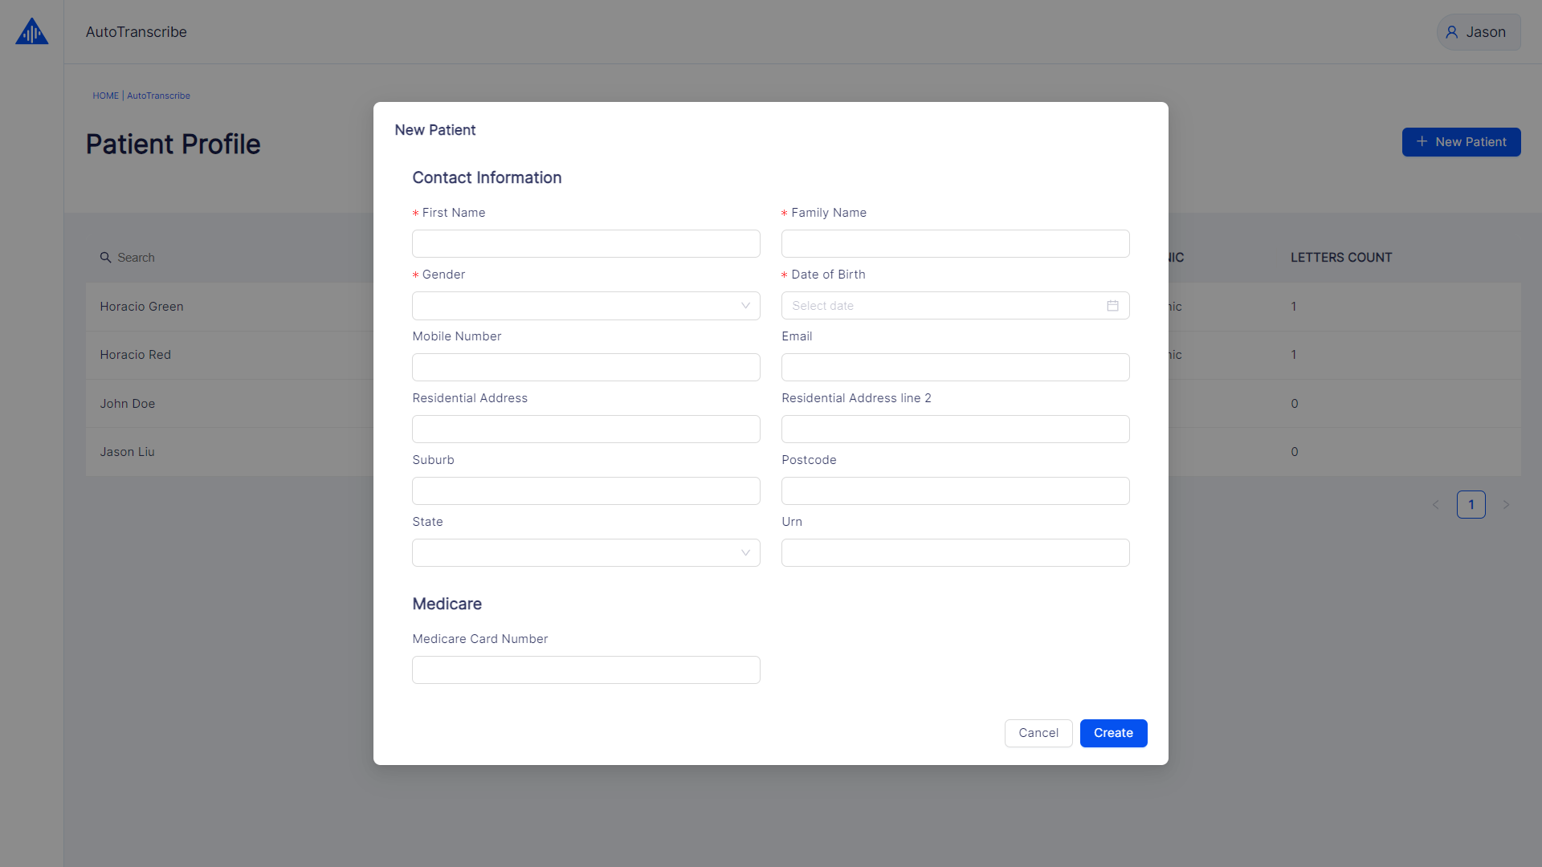Click the search magnifier icon

tap(105, 258)
